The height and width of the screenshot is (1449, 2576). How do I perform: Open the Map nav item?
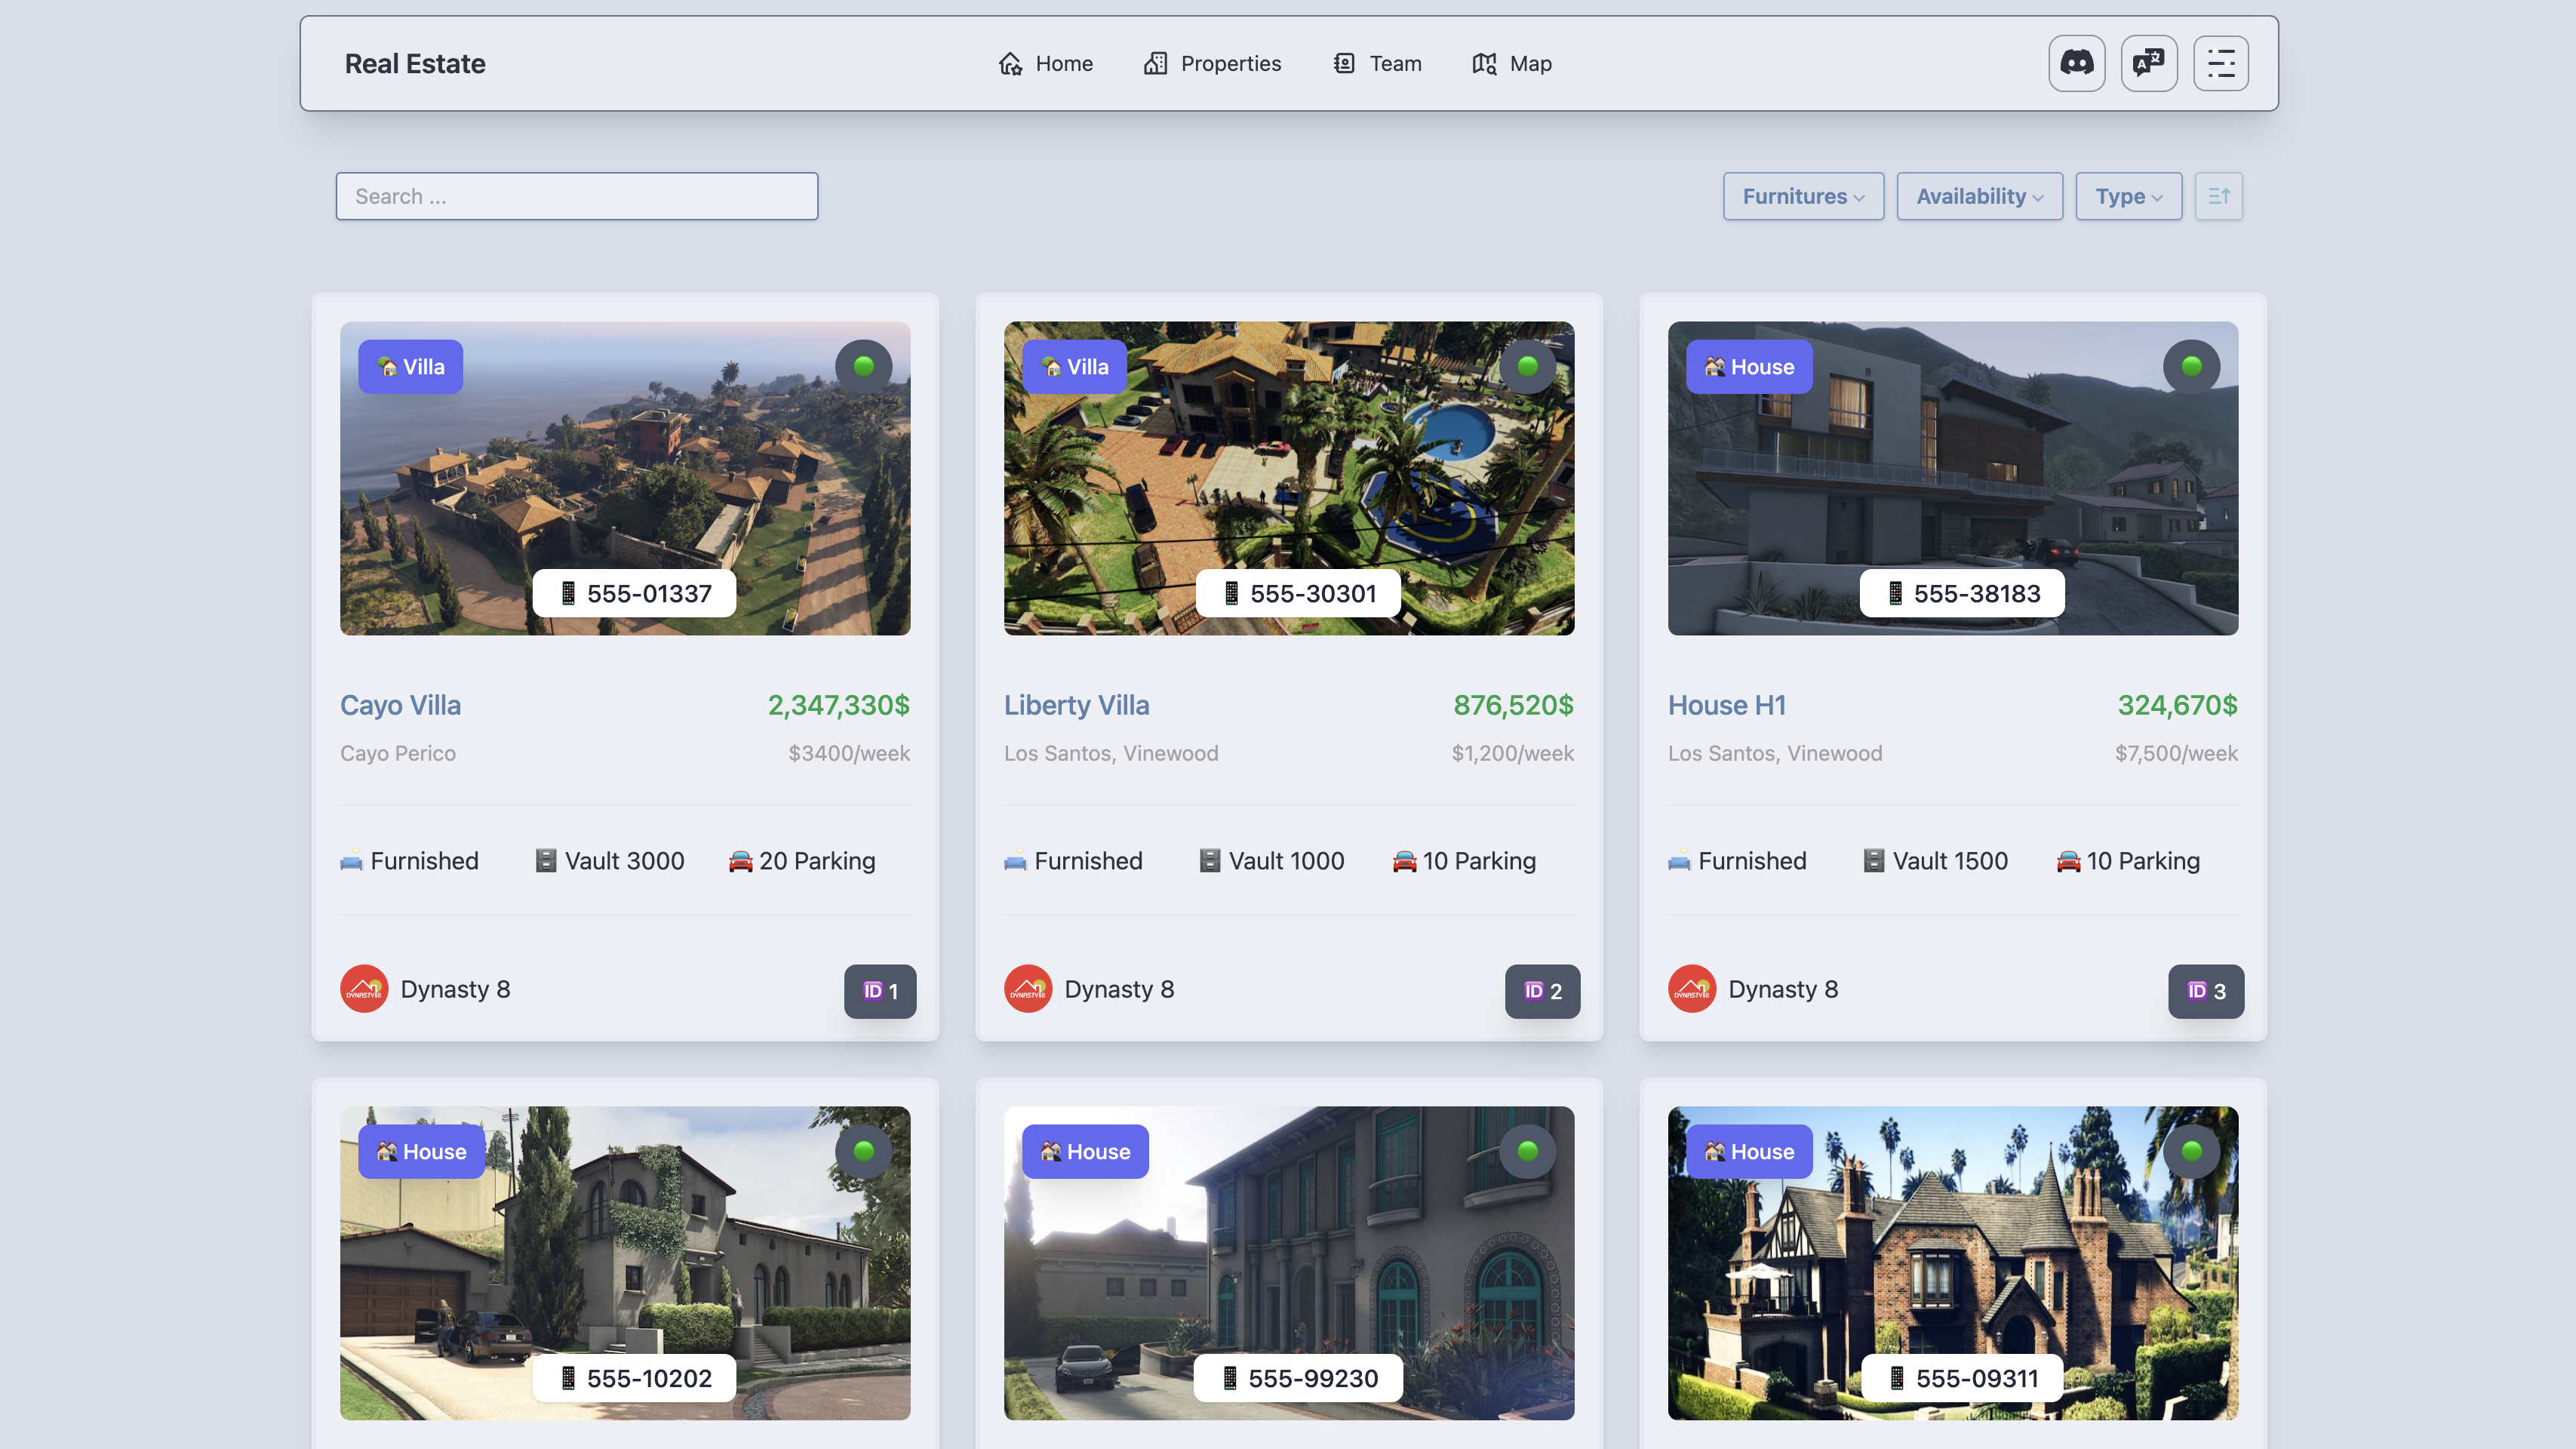(1512, 63)
